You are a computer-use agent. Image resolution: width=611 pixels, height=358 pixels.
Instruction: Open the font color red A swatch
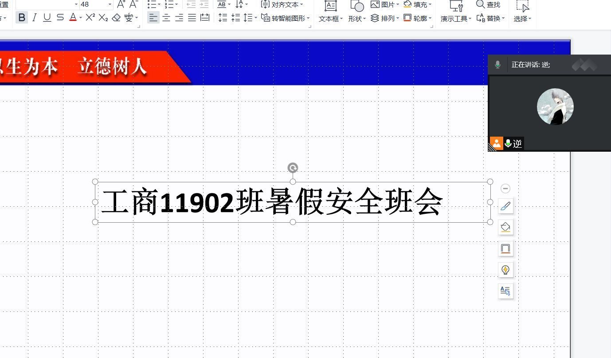pyautogui.click(x=73, y=18)
